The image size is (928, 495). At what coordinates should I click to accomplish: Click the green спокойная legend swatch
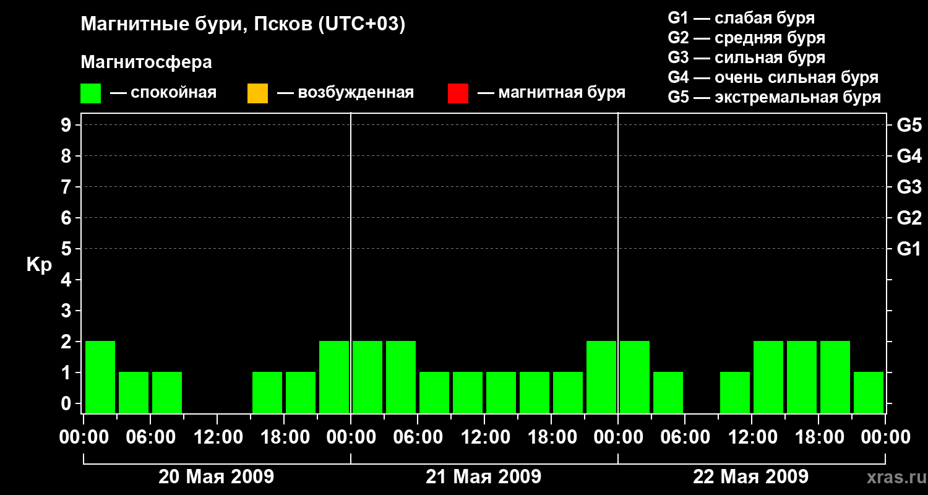coord(91,93)
